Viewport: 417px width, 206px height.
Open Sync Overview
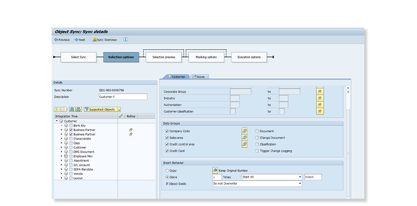click(105, 40)
